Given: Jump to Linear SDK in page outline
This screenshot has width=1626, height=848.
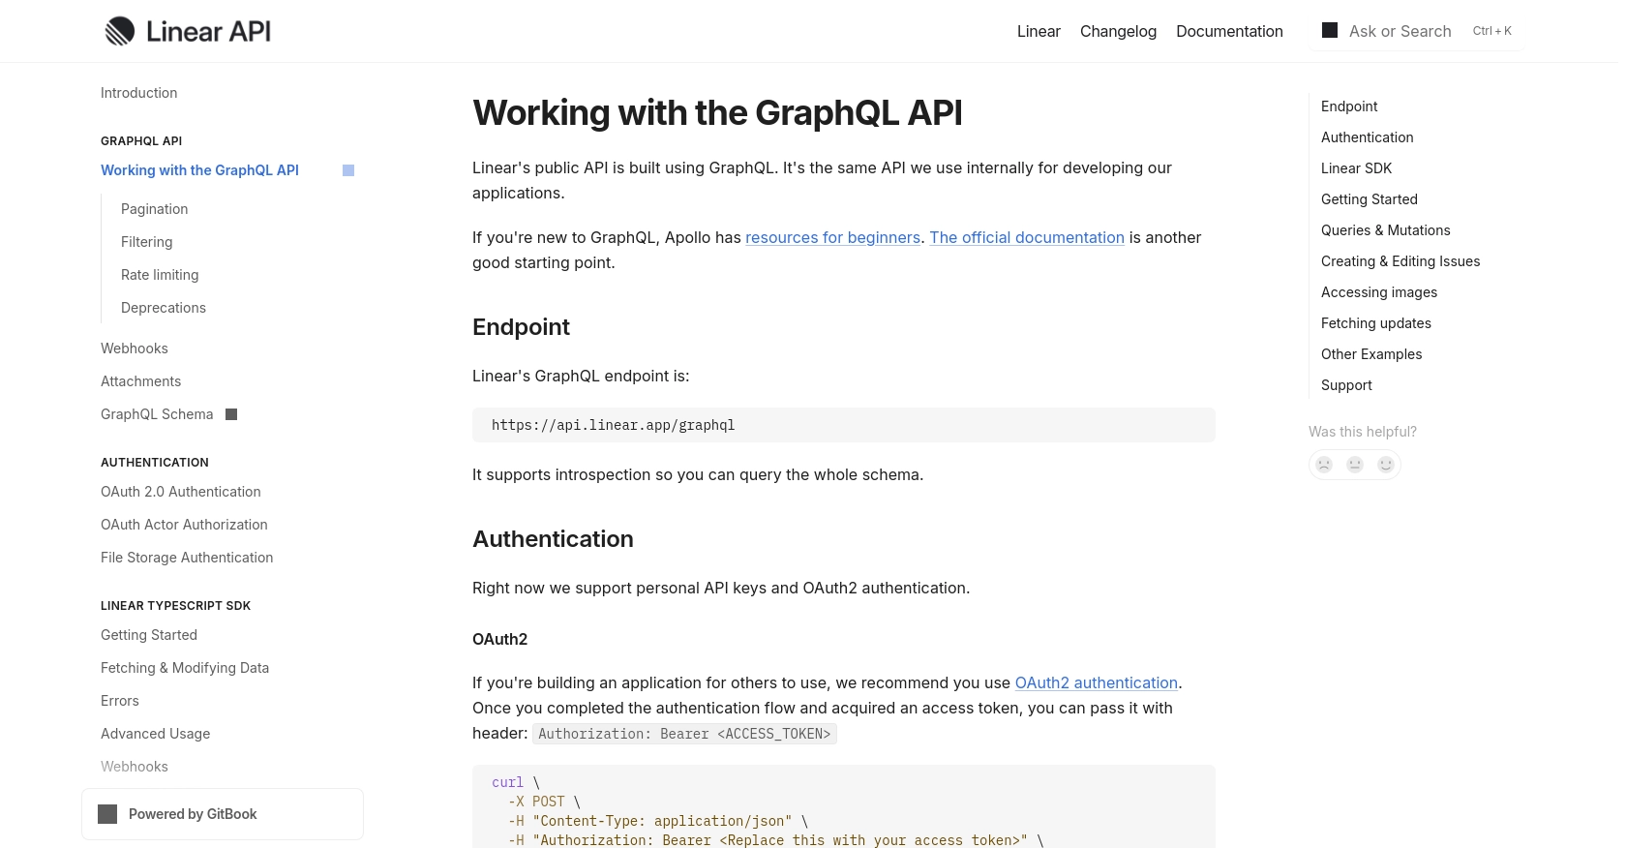Looking at the screenshot, I should 1356,168.
